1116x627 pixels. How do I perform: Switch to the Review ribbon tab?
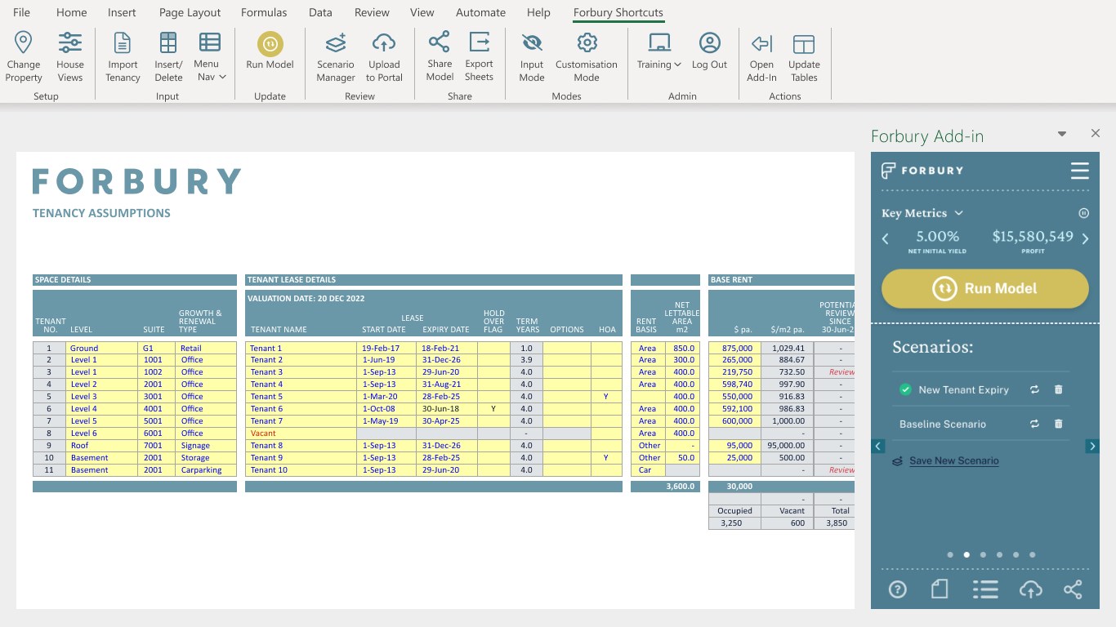click(372, 12)
